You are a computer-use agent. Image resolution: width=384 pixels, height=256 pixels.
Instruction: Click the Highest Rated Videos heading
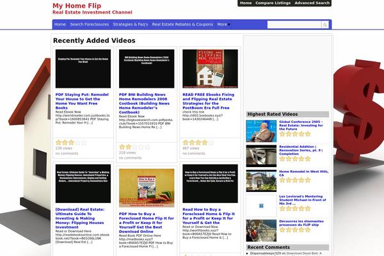tap(273, 114)
